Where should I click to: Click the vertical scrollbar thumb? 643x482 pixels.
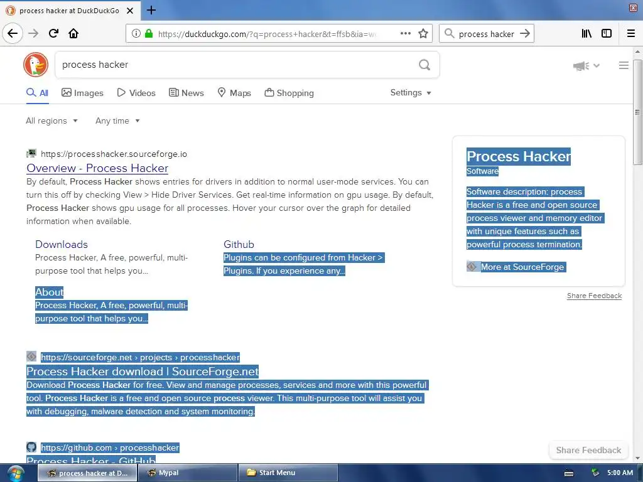tap(637, 112)
